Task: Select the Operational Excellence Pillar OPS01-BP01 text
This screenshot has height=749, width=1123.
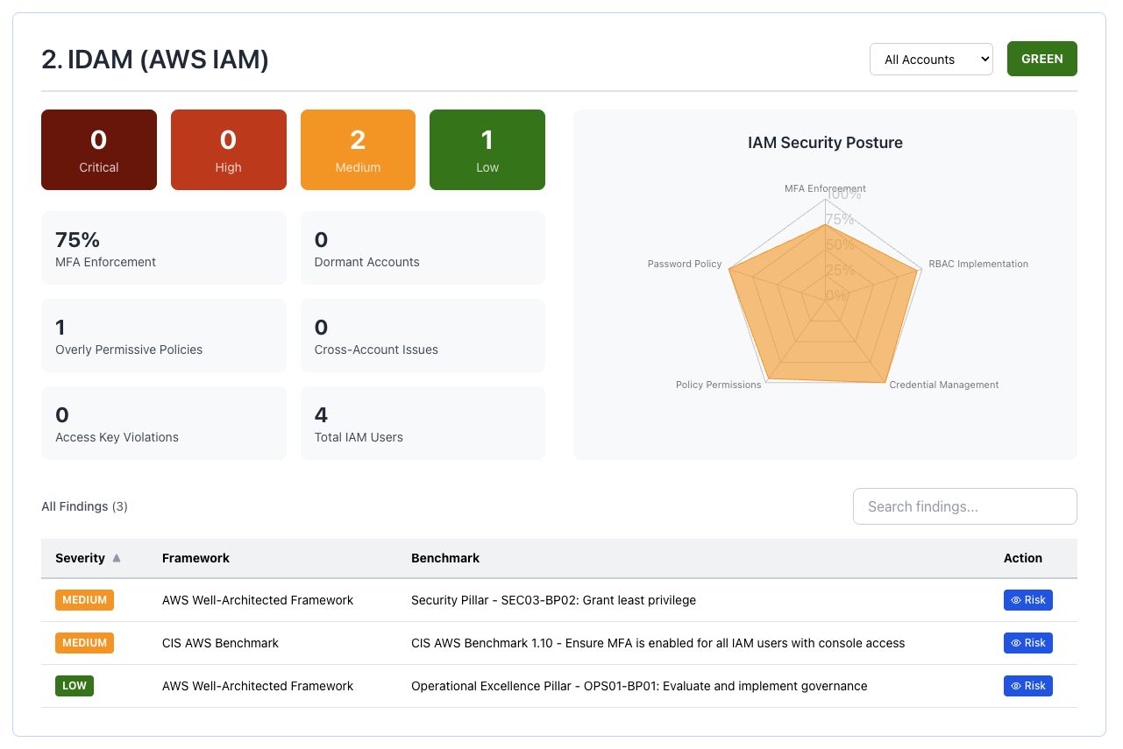Action: pyautogui.click(x=639, y=686)
